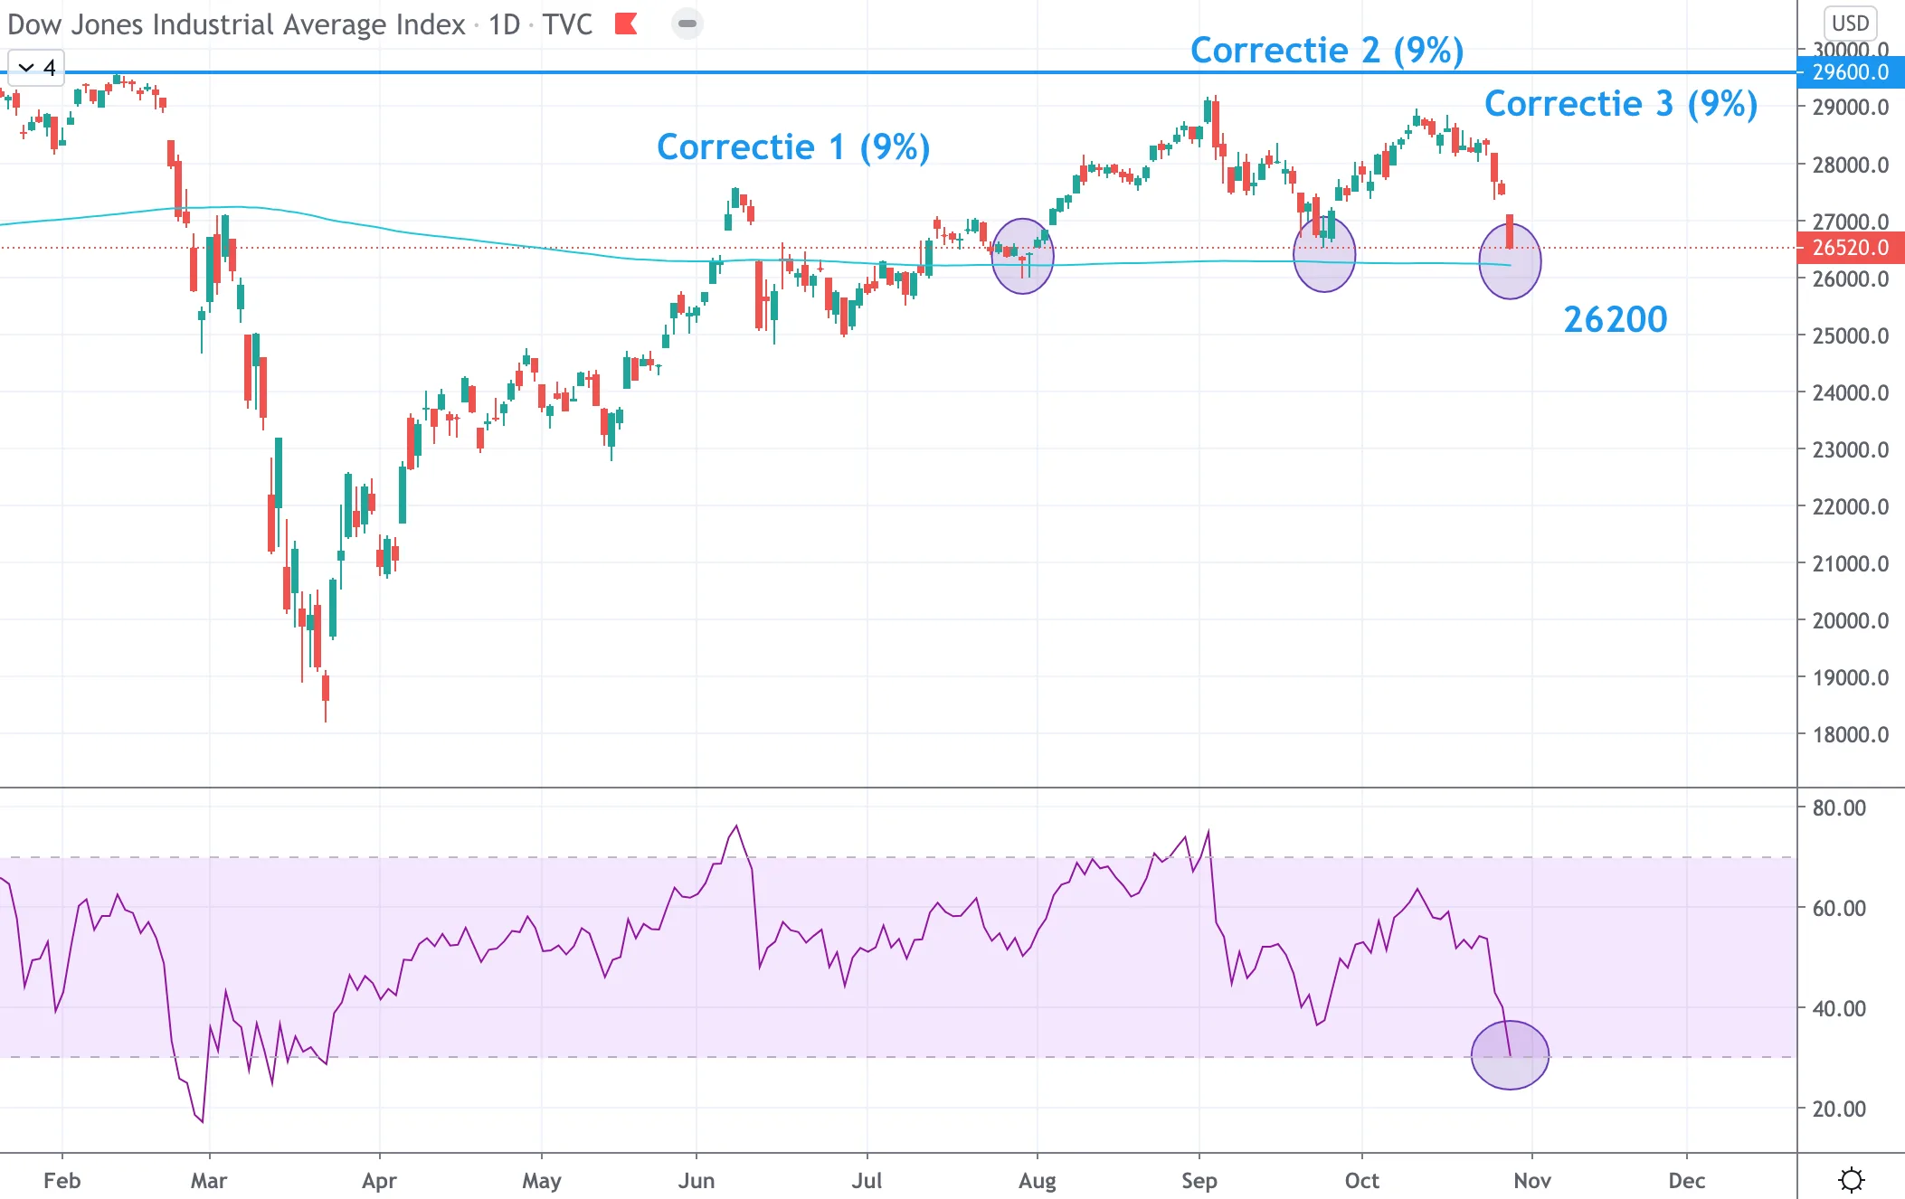Select the purple ellipse near the Aug pullback
Viewport: 1905px width, 1199px height.
click(1022, 256)
